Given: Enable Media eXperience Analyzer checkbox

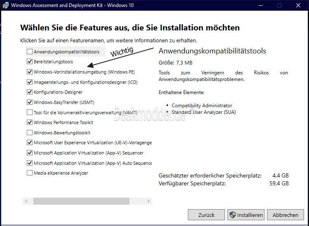Looking at the screenshot, I should click(x=30, y=173).
